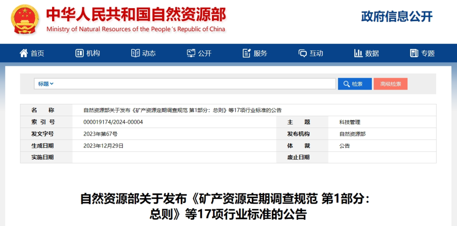Viewport: 457px width, 226px height.
Task: Click the open-book icon beside 动态
Action: point(135,53)
